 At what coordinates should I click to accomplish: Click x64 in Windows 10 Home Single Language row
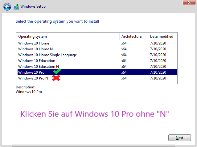[124, 55]
